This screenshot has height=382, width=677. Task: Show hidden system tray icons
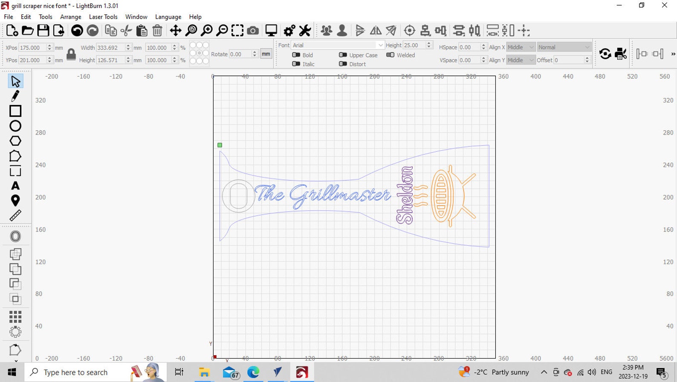(x=544, y=372)
